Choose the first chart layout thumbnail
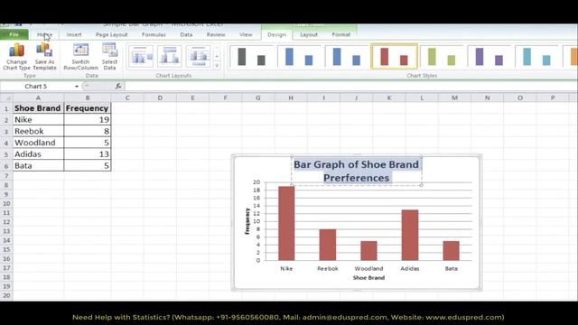578x325 pixels. pyautogui.click(x=141, y=56)
